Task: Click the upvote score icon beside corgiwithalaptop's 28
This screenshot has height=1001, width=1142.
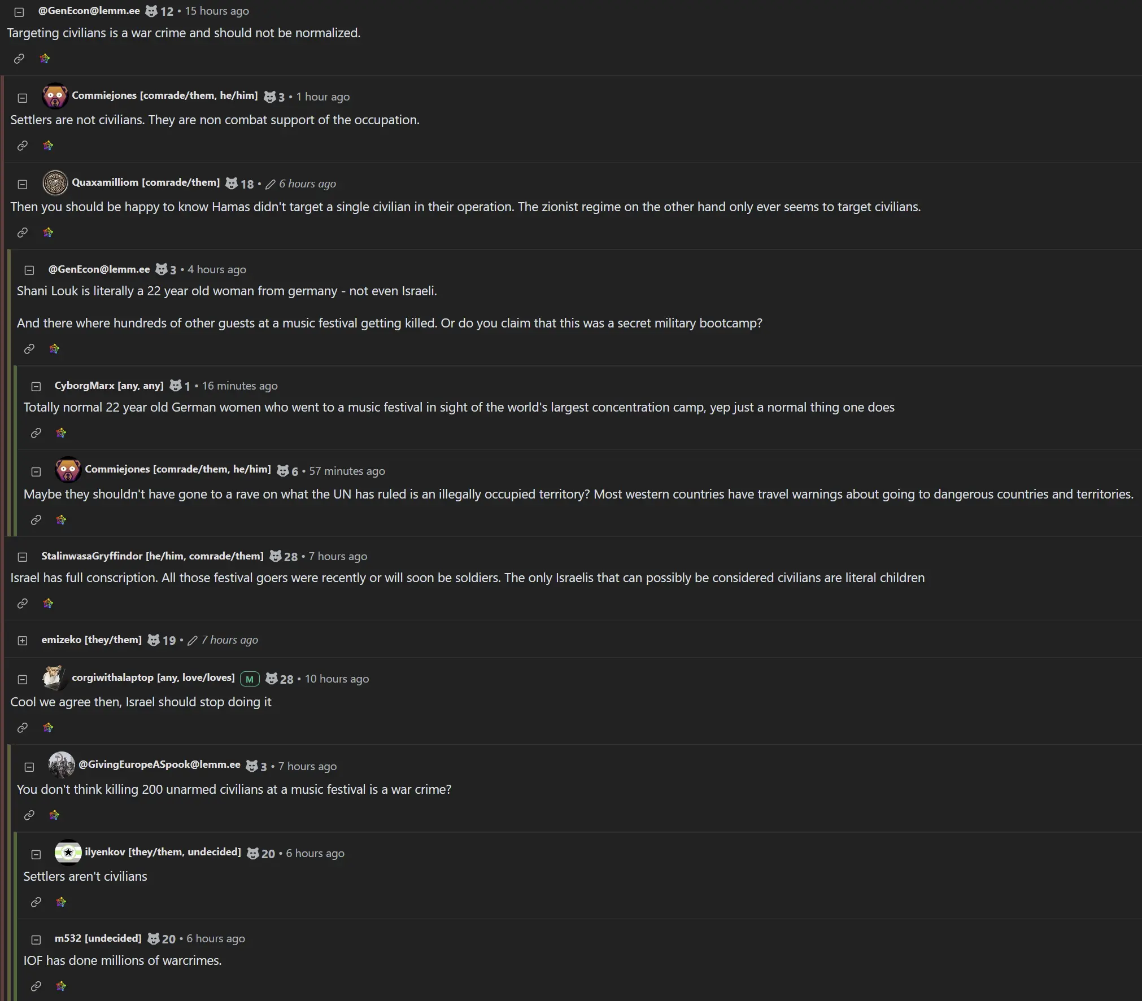Action: pyautogui.click(x=272, y=679)
